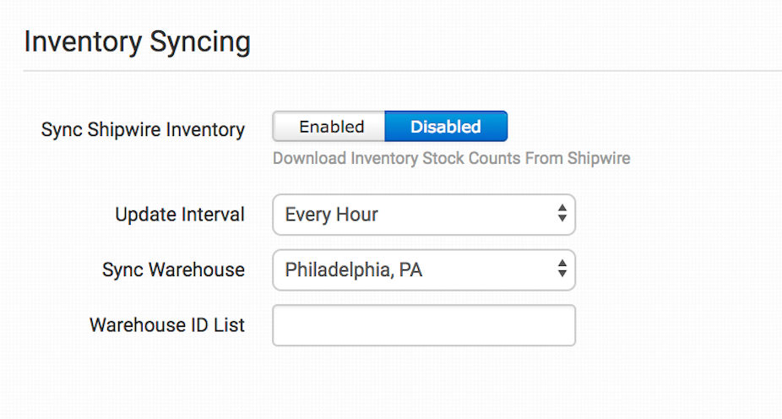This screenshot has height=419, width=782.
Task: Click the Update Interval label
Action: pos(180,215)
